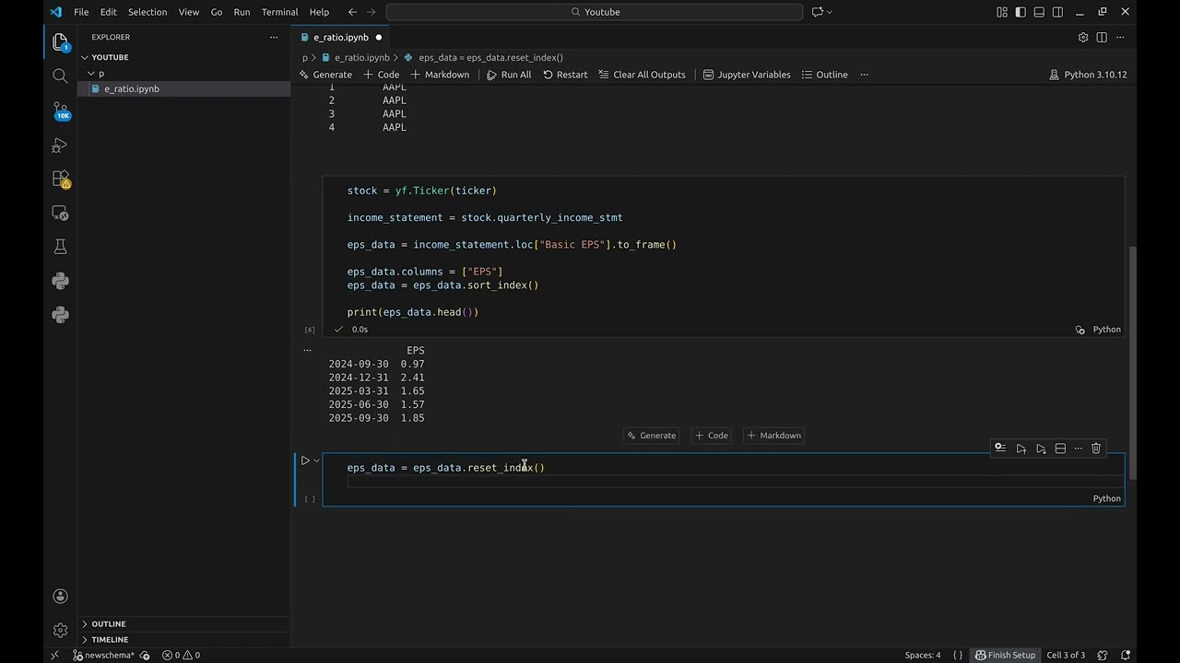The height and width of the screenshot is (663, 1180).
Task: Click the Youtube command center search box
Action: tap(595, 12)
